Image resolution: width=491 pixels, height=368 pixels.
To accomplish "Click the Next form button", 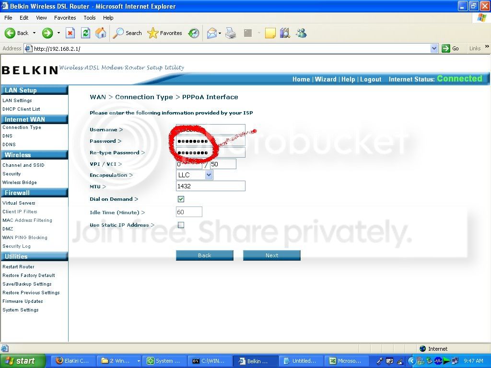I will tap(272, 255).
